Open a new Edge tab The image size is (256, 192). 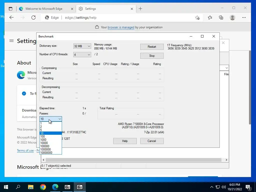pos(140,9)
